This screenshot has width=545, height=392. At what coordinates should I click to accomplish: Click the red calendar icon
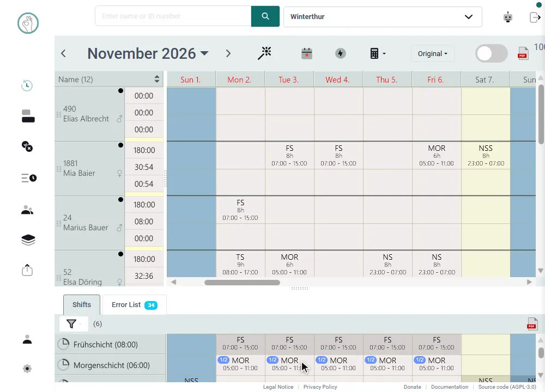click(x=306, y=53)
